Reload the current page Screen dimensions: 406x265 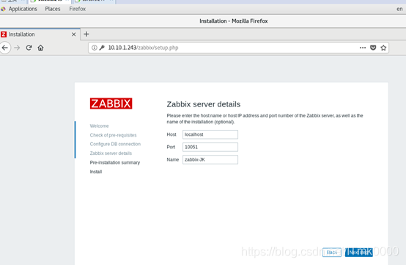click(x=29, y=48)
